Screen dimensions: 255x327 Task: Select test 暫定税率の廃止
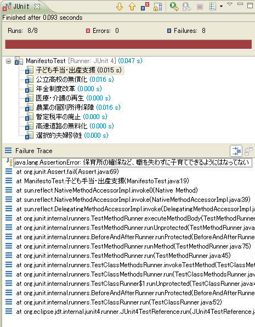pos(71,117)
